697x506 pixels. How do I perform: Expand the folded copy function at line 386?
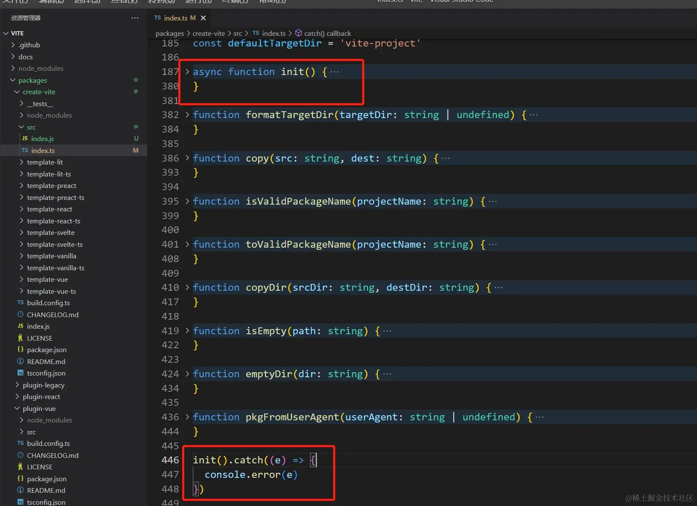(187, 158)
